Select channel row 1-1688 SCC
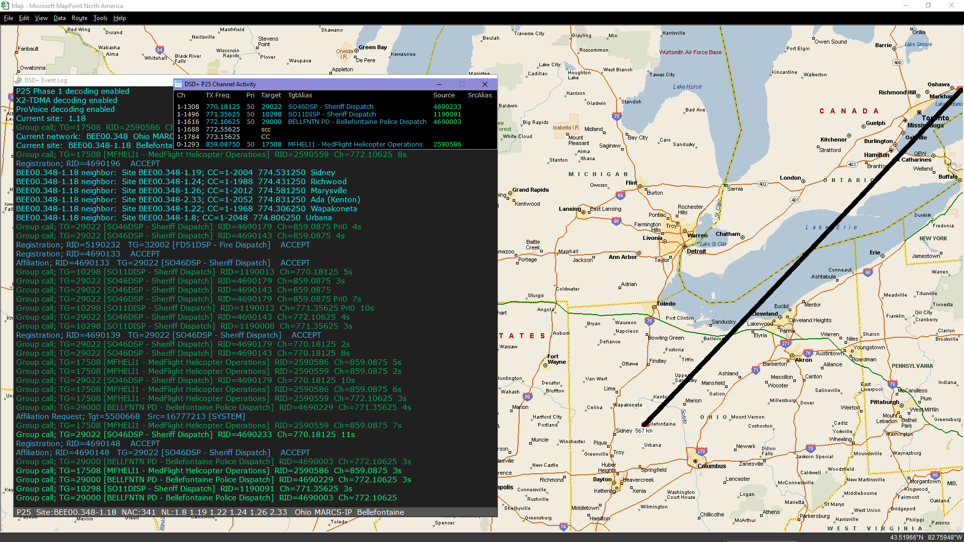The width and height of the screenshot is (964, 542). [335, 129]
